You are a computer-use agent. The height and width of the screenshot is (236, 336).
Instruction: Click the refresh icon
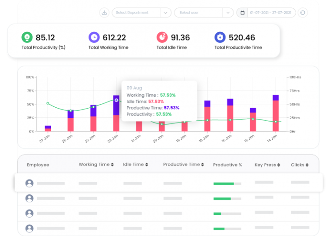(x=303, y=13)
